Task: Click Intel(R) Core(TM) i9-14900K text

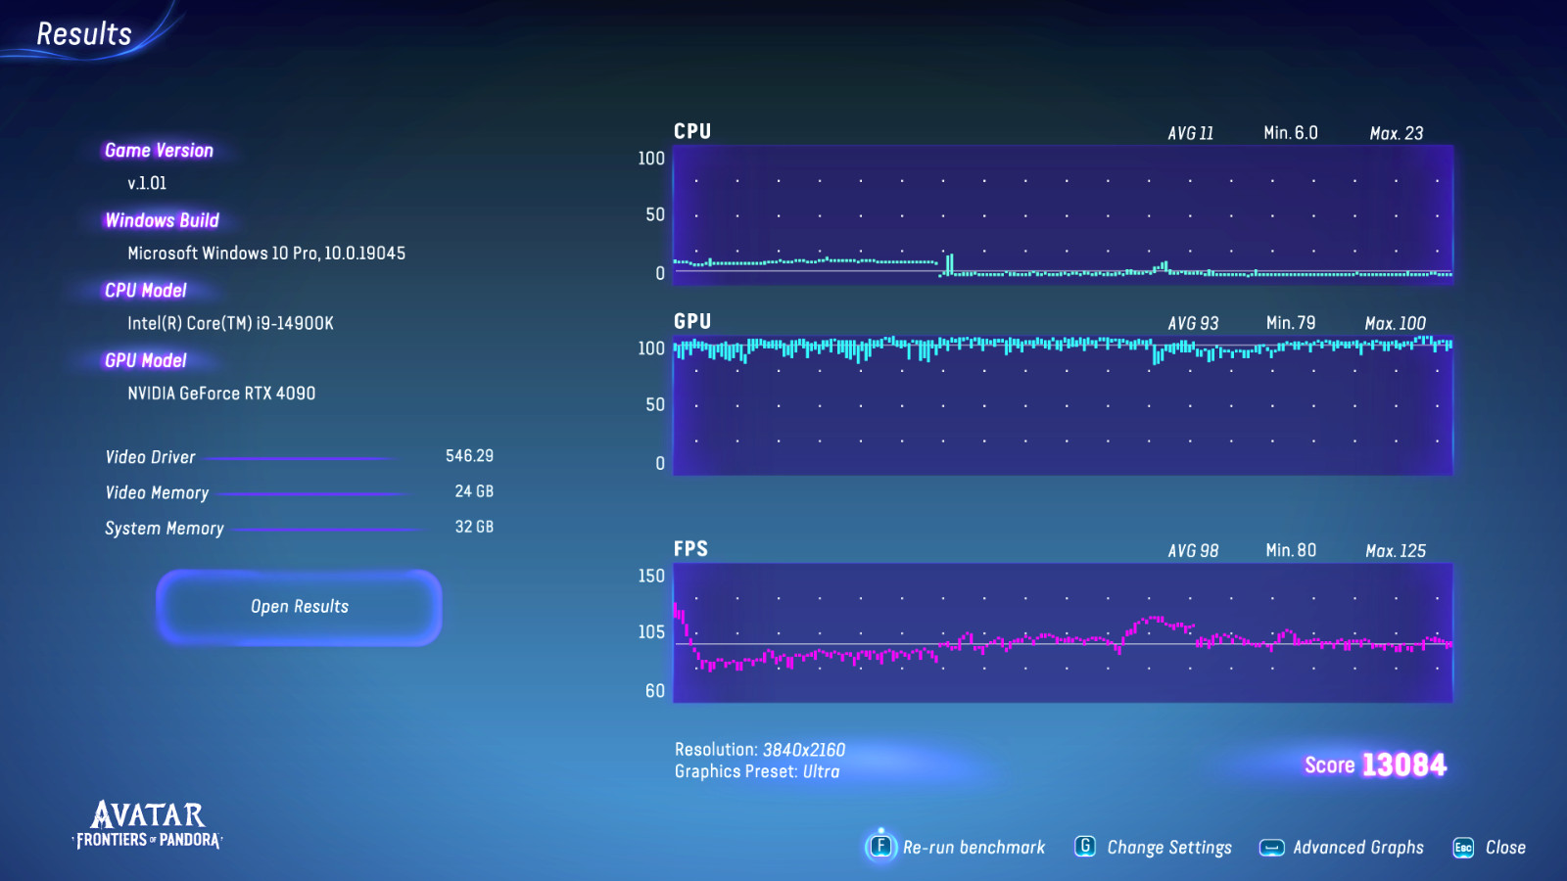Action: pos(230,323)
